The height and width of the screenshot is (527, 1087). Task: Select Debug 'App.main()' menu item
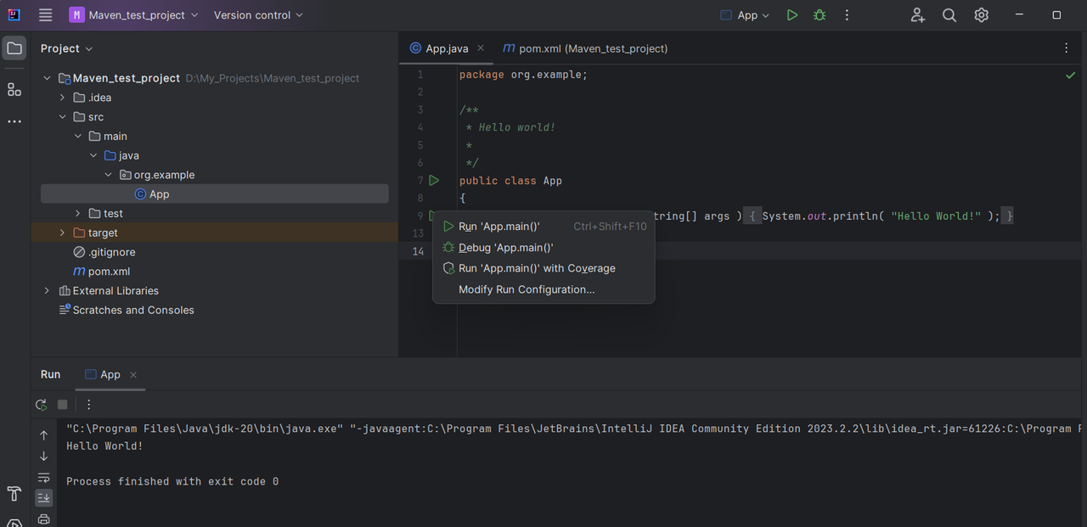[x=543, y=248]
